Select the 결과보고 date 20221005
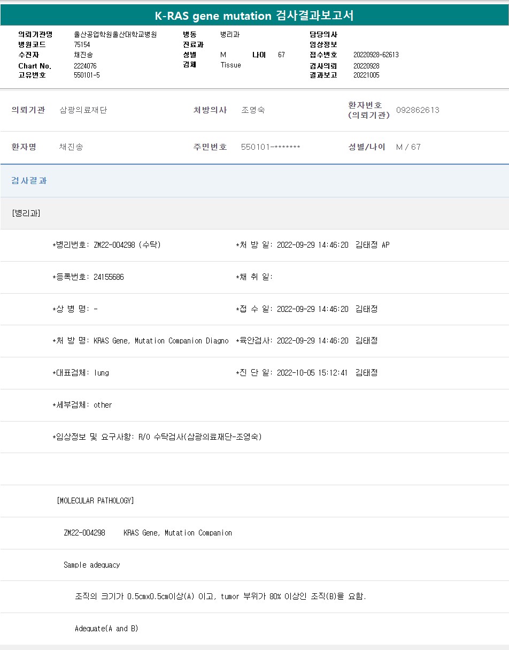Image resolution: width=509 pixels, height=650 pixels. pos(366,75)
